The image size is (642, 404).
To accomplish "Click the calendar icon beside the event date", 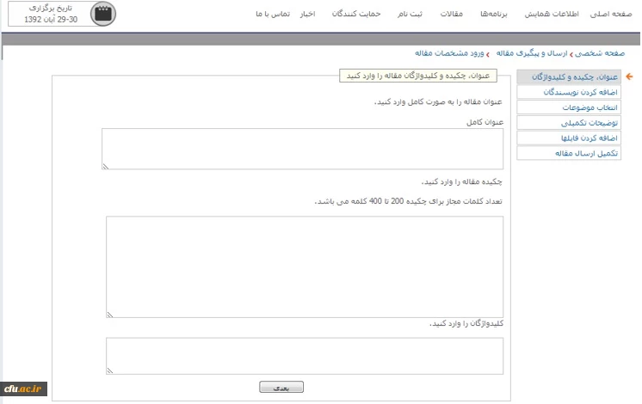I will pyautogui.click(x=103, y=14).
